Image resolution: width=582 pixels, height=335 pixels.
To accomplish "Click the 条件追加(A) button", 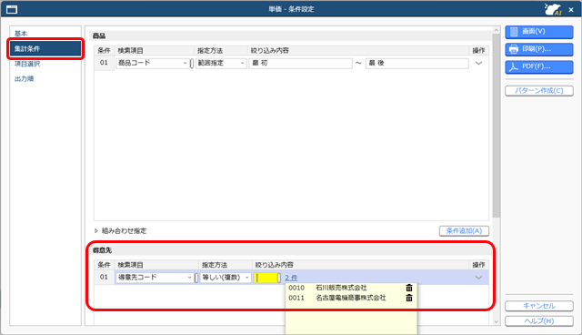I will (x=464, y=231).
